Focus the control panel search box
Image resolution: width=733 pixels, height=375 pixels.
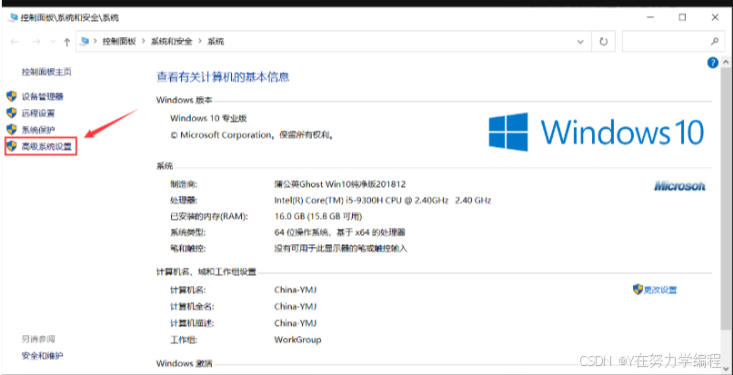tap(673, 42)
